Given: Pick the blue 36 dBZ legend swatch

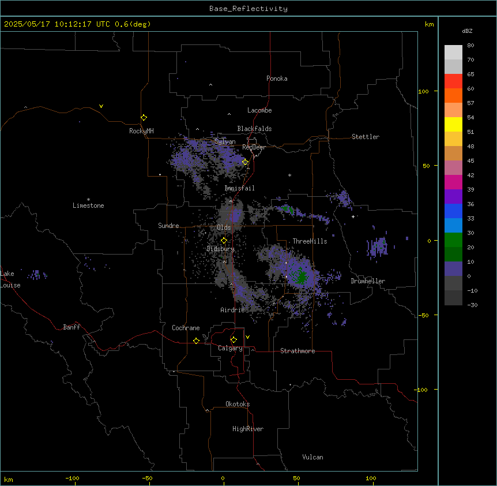Looking at the screenshot, I should 453,211.
